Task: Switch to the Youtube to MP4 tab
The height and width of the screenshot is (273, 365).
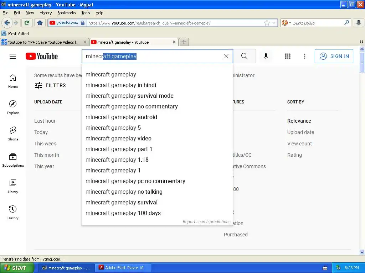Action: 44,42
